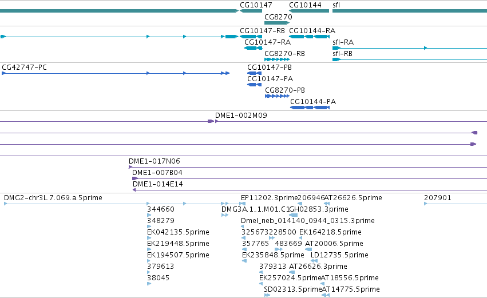Click the 206946 feature label

tap(311, 198)
